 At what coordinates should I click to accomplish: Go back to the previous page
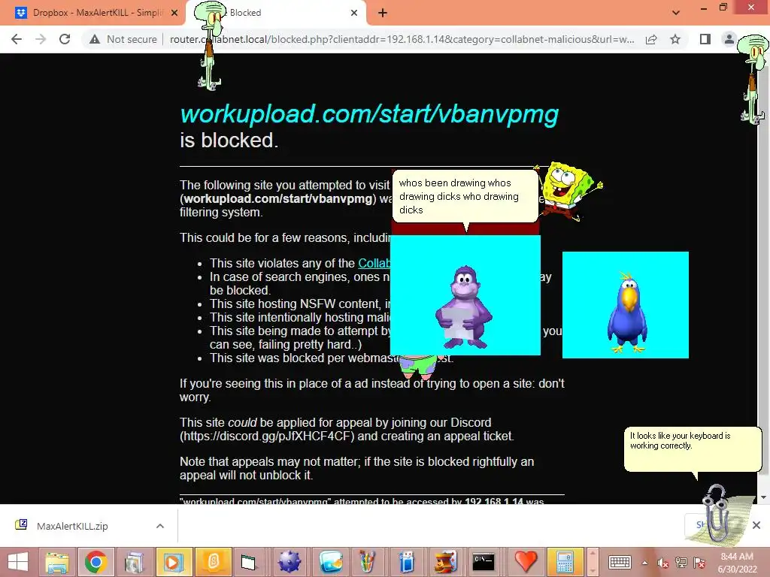pos(17,39)
